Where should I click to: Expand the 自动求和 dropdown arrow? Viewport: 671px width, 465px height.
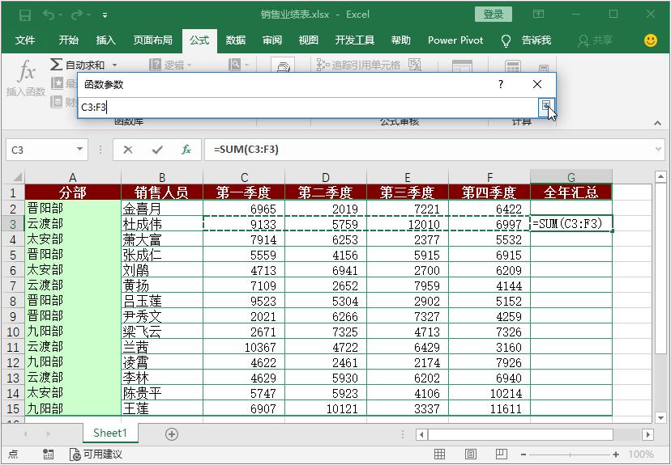115,66
